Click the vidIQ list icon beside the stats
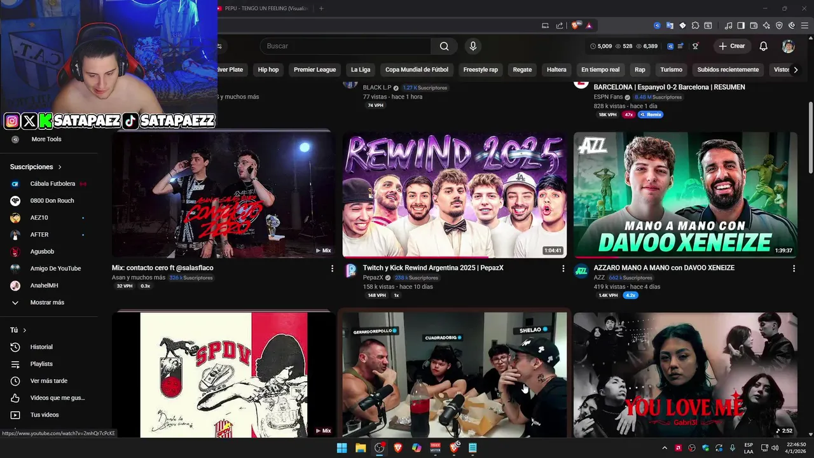Screen dimensions: 814x458 680,46
